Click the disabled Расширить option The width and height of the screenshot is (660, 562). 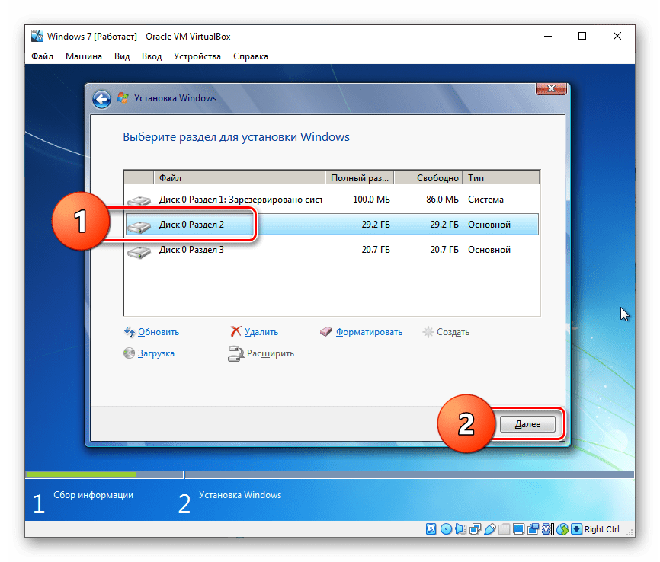coord(271,353)
